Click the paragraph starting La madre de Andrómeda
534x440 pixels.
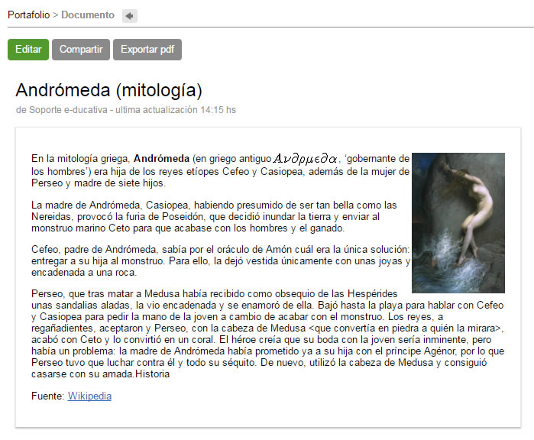214,217
